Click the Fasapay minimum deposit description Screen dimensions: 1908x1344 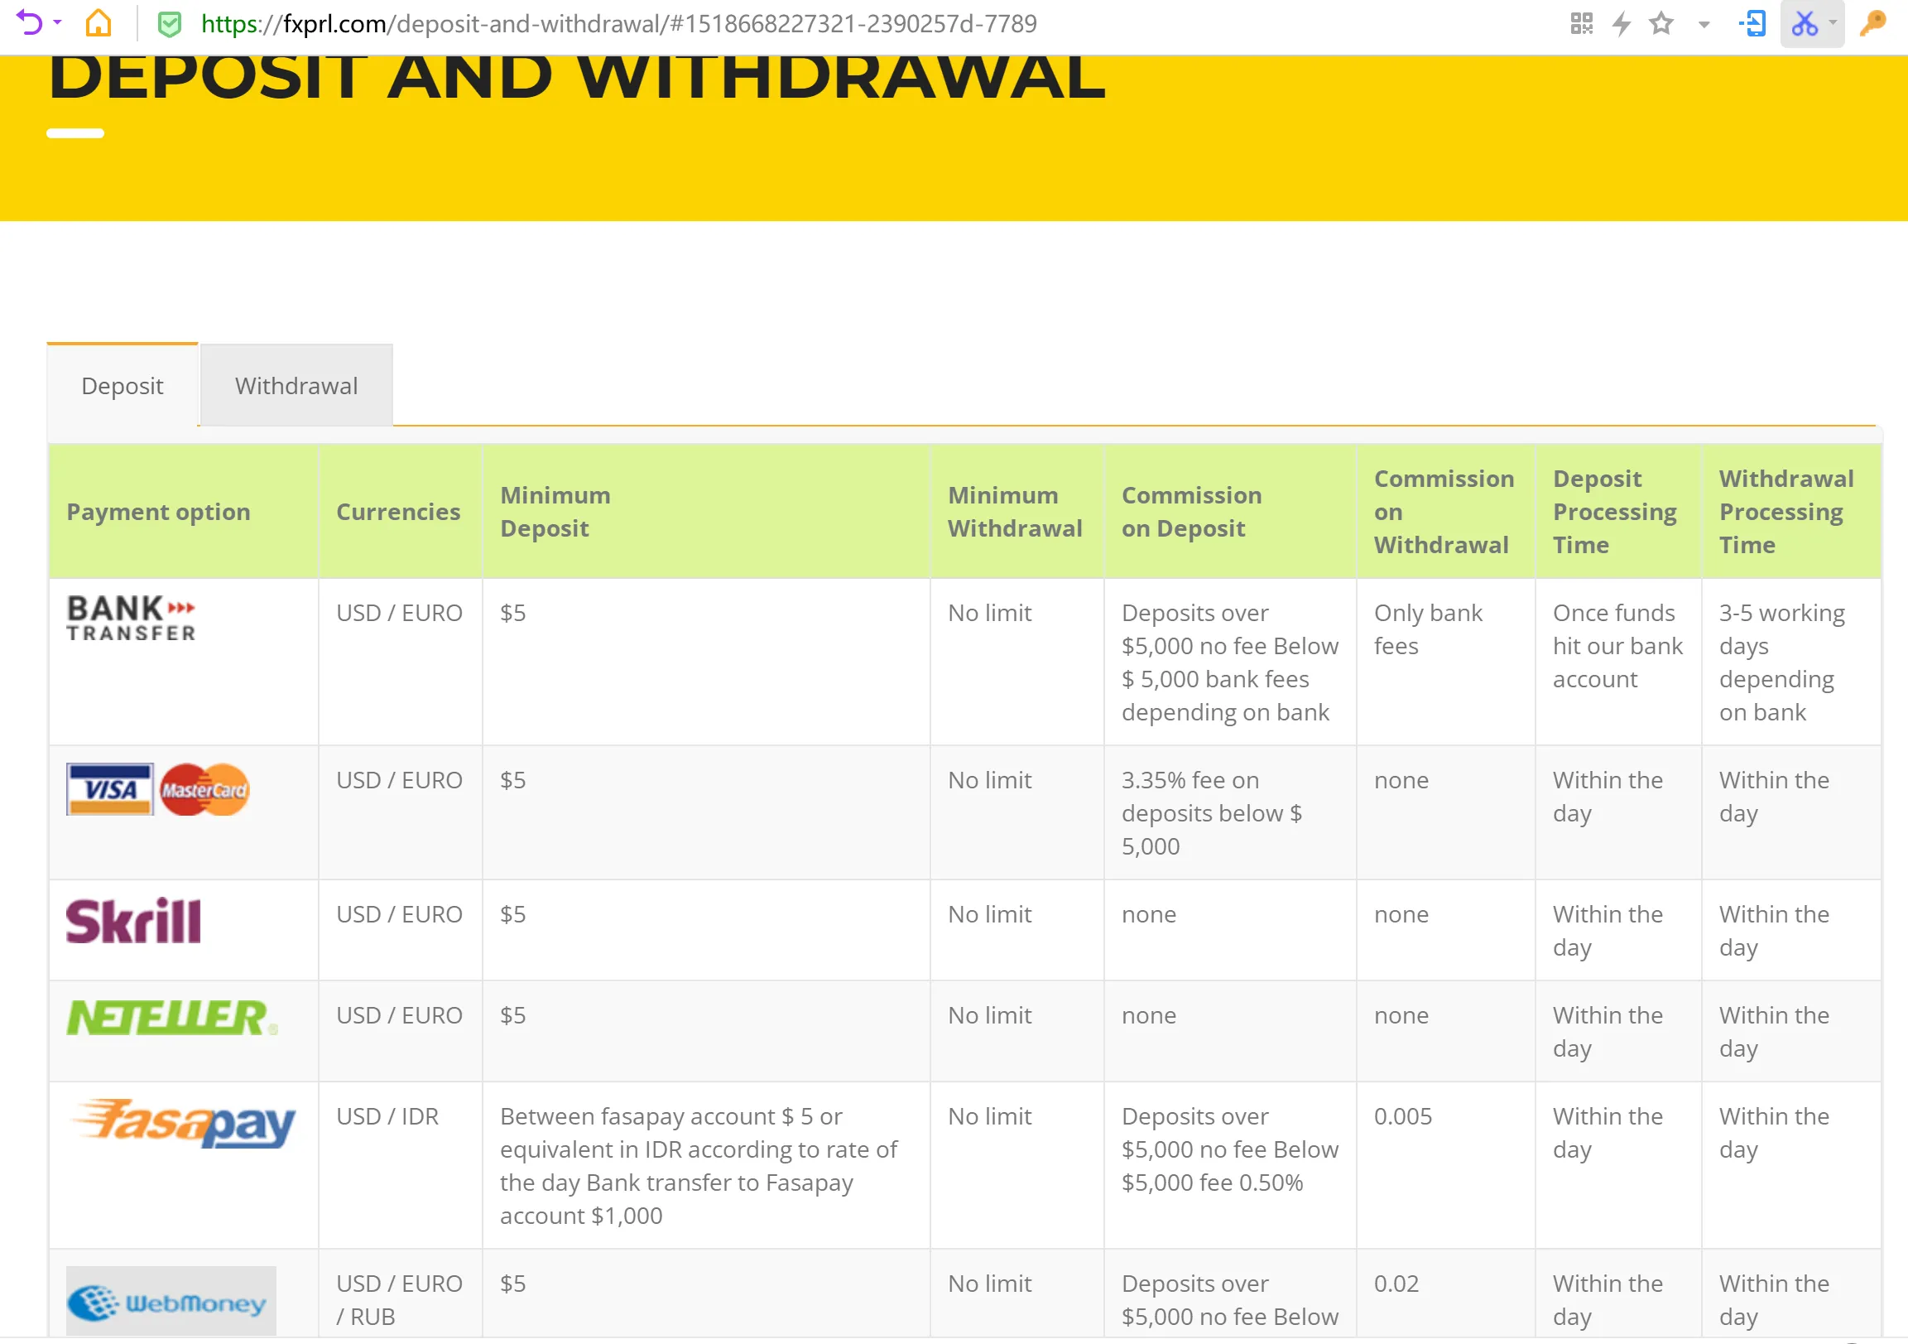(x=698, y=1166)
